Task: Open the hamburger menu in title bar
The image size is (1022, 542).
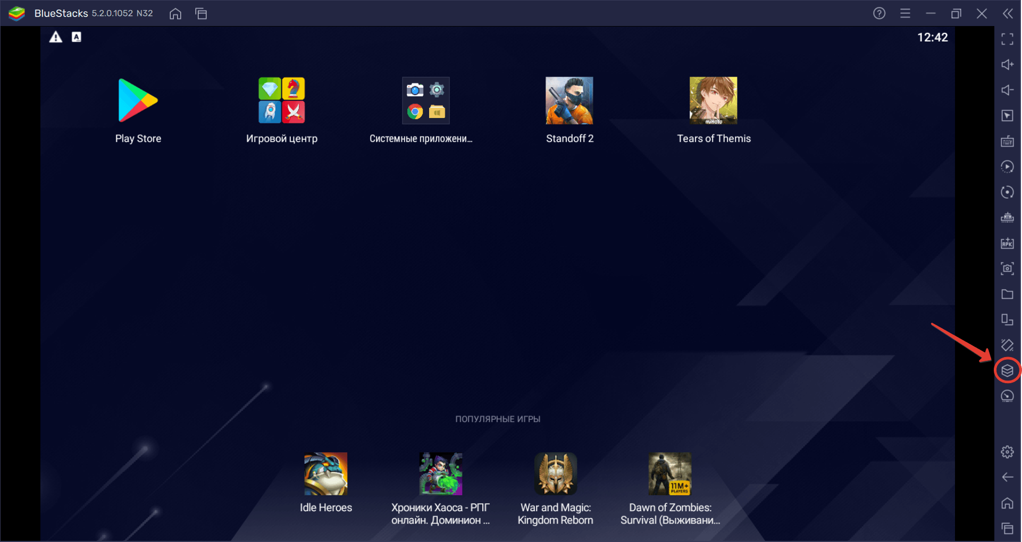Action: (x=905, y=13)
